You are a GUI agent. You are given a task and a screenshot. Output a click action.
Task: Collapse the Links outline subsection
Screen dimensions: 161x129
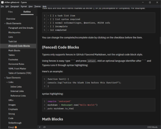[x=7, y=82]
